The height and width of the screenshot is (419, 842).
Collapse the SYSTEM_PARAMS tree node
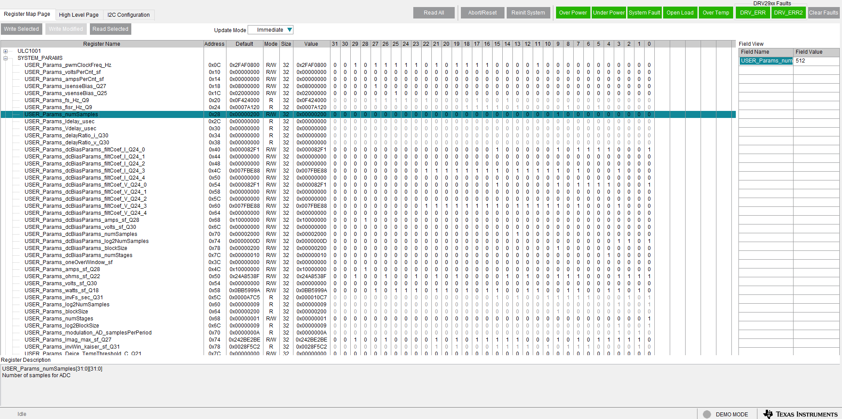click(x=5, y=58)
